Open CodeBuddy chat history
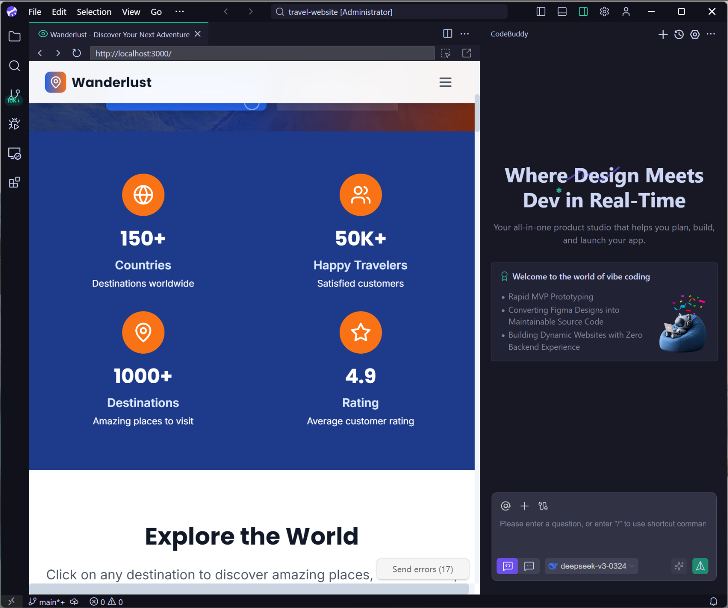 (679, 34)
